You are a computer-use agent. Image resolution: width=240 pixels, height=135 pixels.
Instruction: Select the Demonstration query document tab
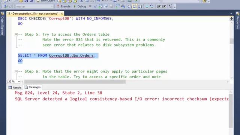[x=33, y=13]
